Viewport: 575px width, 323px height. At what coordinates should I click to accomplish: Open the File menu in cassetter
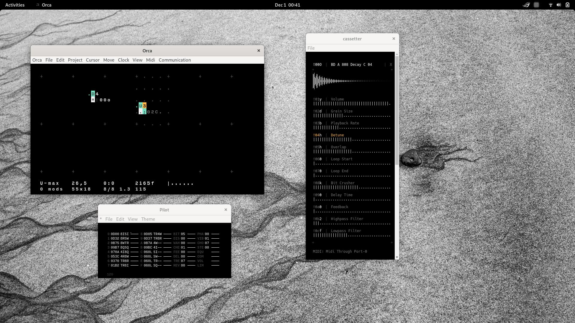point(311,48)
